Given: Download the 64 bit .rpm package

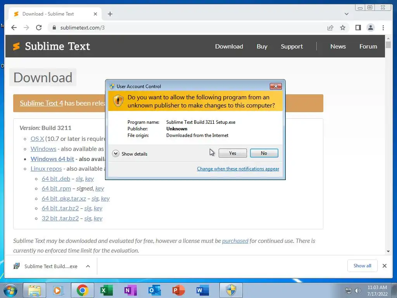Looking at the screenshot, I should [56, 189].
